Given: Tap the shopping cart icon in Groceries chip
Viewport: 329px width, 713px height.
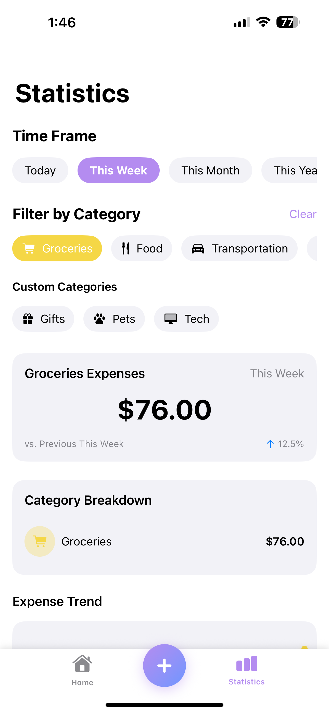Looking at the screenshot, I should pyautogui.click(x=29, y=248).
